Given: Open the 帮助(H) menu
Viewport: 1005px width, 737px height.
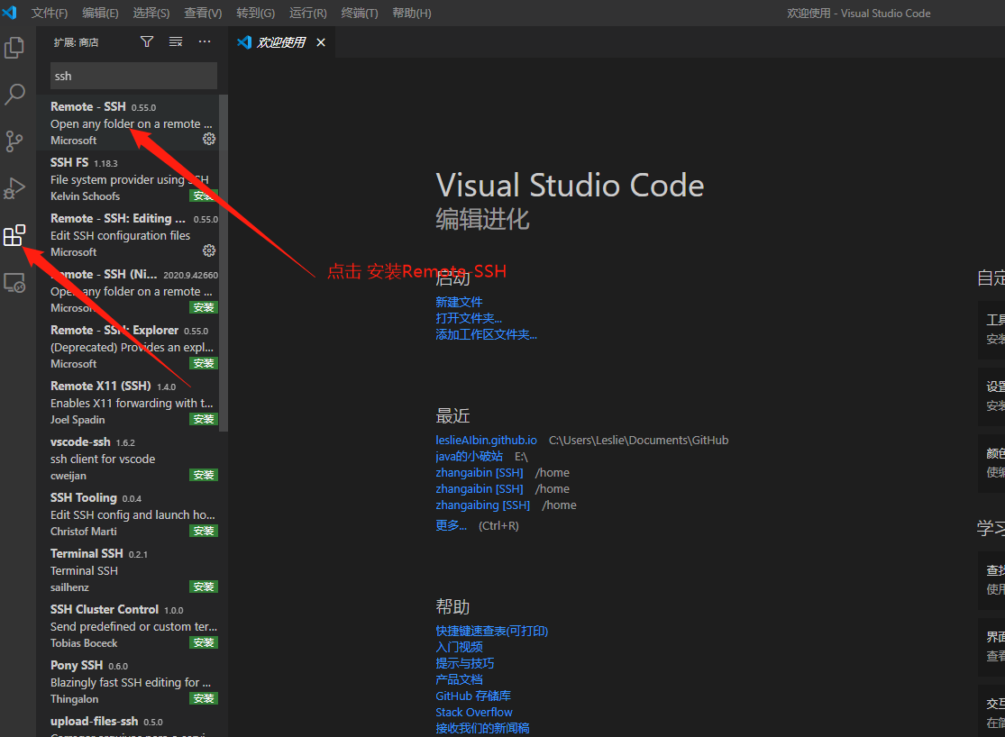Looking at the screenshot, I should pyautogui.click(x=412, y=13).
